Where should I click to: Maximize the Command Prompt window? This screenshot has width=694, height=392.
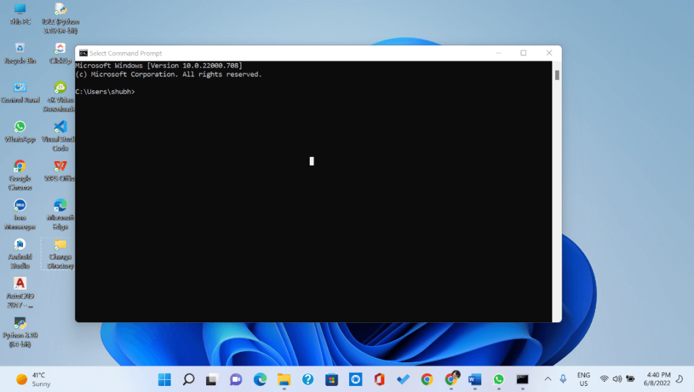pyautogui.click(x=523, y=53)
